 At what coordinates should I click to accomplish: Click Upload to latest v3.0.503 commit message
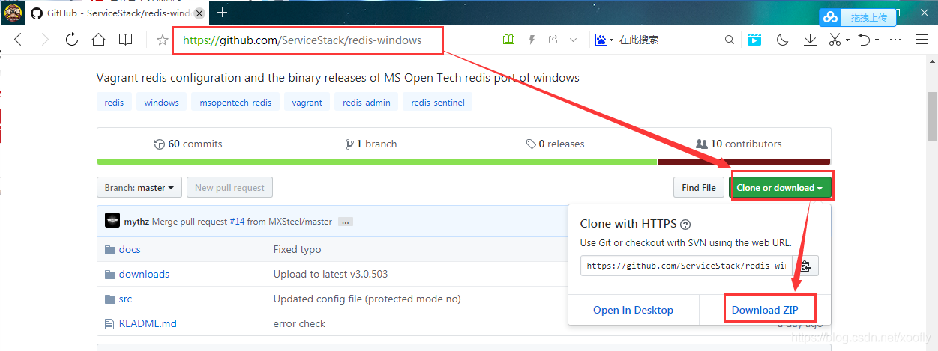[x=331, y=274]
